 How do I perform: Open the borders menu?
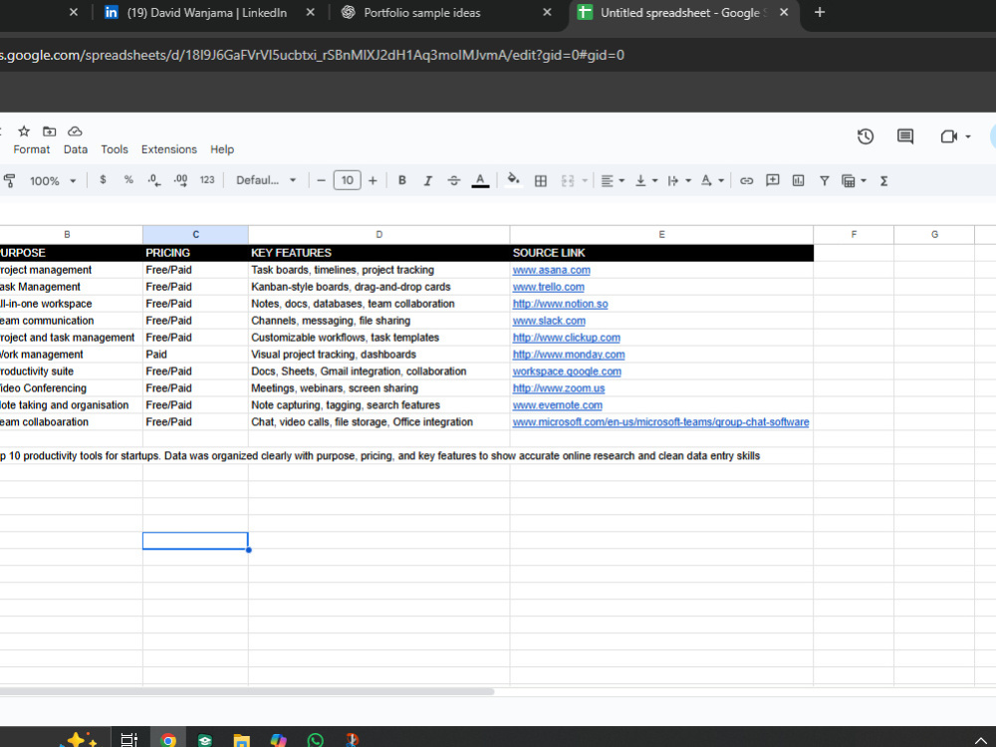[541, 181]
